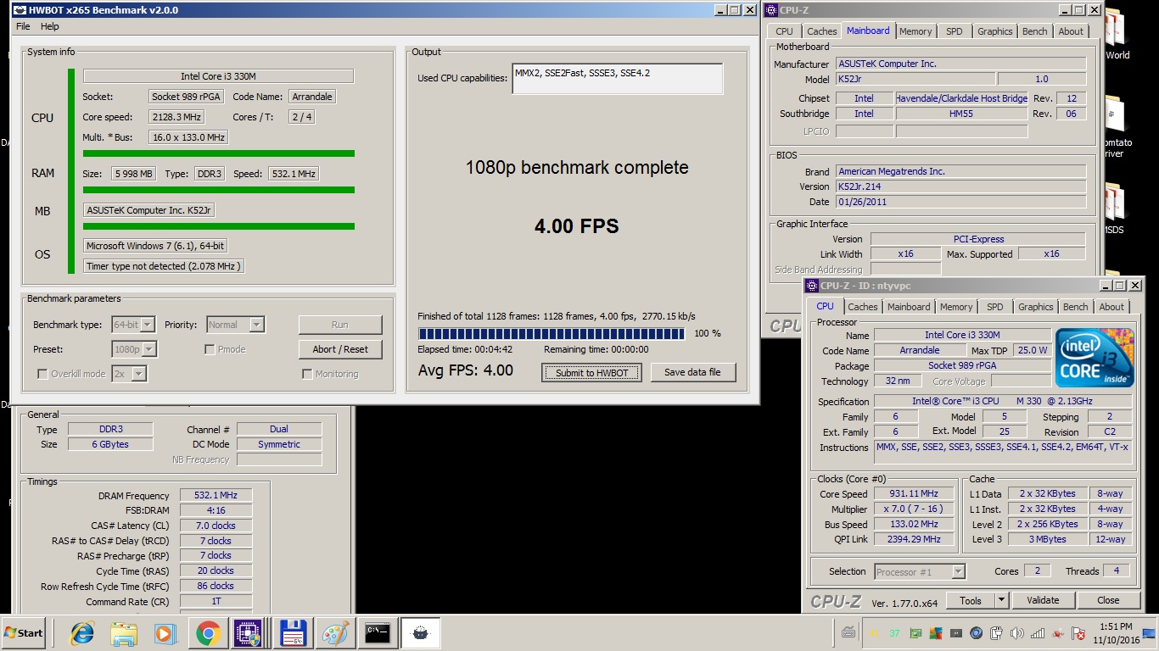
Task: Switch to SPD tab in front CPU-Z
Action: click(x=995, y=307)
